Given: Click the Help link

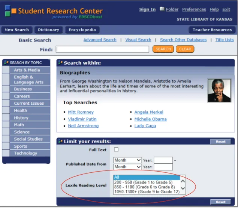Looking at the screenshot, I should point(214,9).
